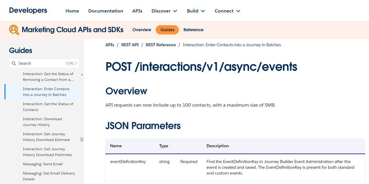Click the sidebar scrollbar thumb
The width and height of the screenshot is (369, 184).
[x=82, y=139]
